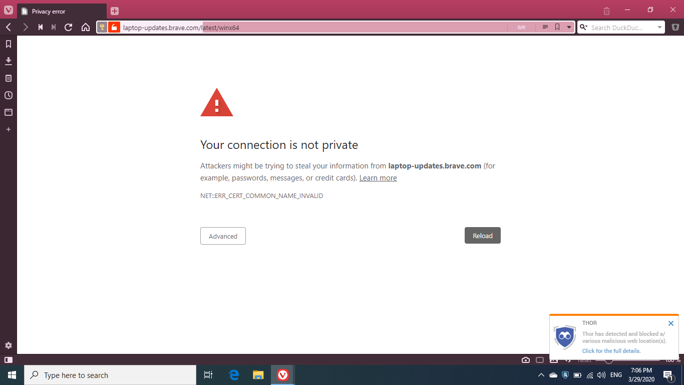
Task: Toggle the side panel visibility
Action: pyautogui.click(x=9, y=359)
